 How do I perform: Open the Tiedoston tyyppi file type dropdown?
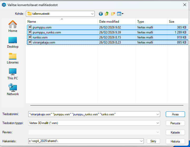[x=158, y=123]
